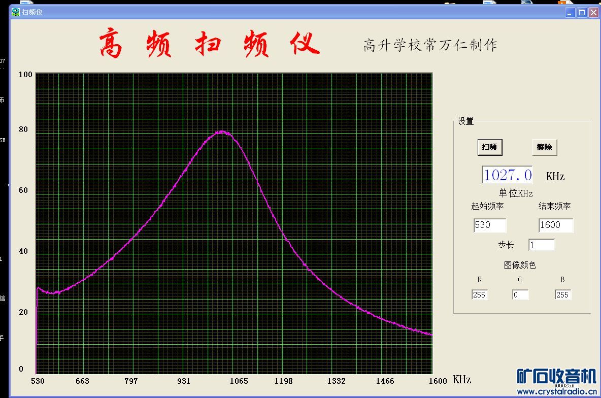Image resolution: width=601 pixels, height=398 pixels.
Task: Click the y-axis value 80
Action: [23, 129]
